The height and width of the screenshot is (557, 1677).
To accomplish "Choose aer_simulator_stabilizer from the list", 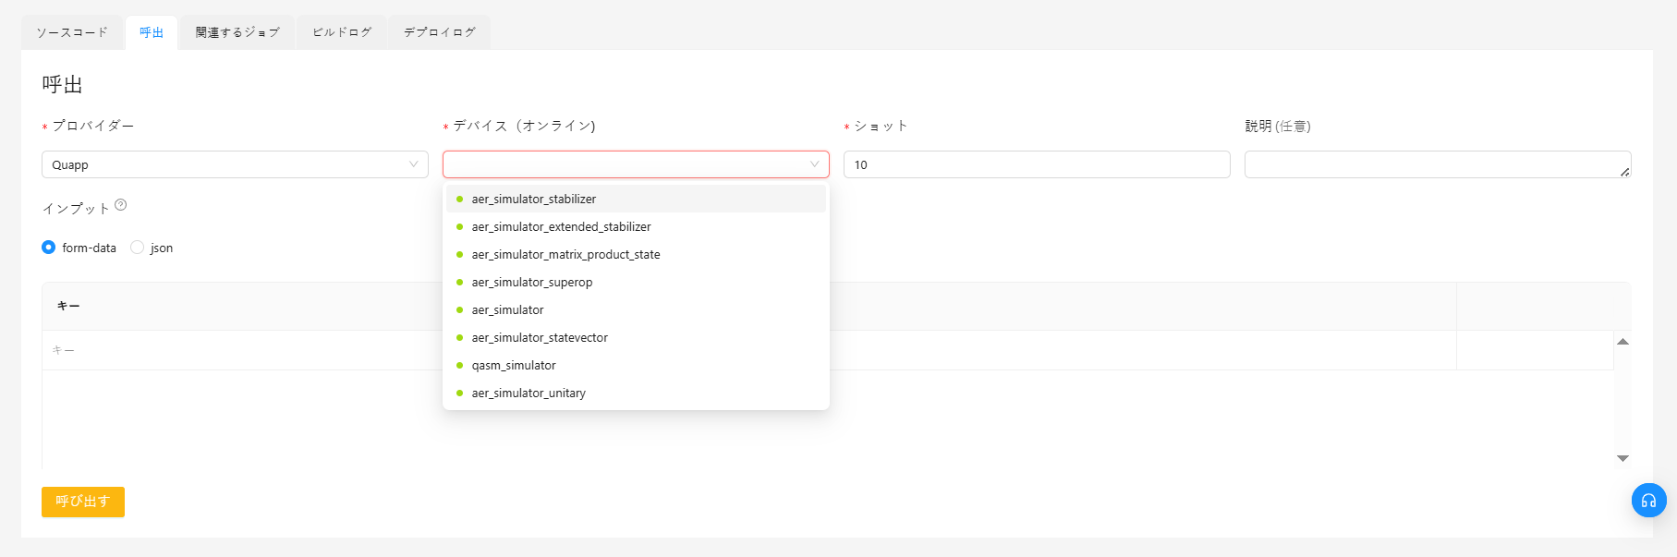I will coord(534,199).
